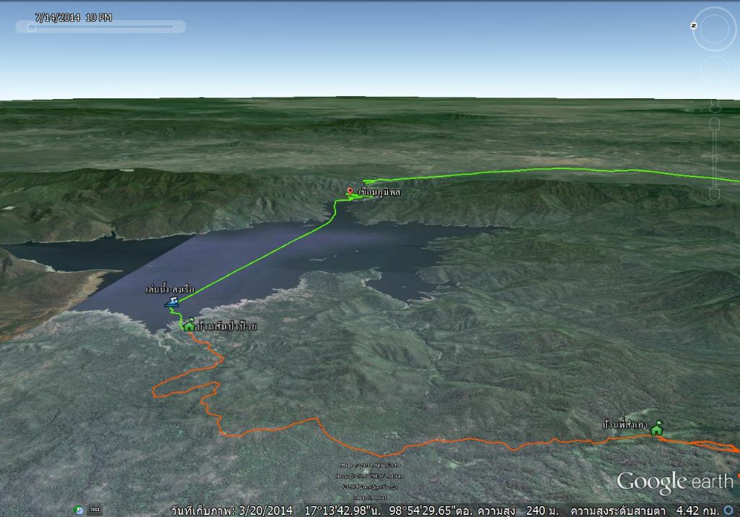740x517 pixels.
Task: Select the บ้านสันป่าป๋วย label text
Action: pyautogui.click(x=227, y=326)
